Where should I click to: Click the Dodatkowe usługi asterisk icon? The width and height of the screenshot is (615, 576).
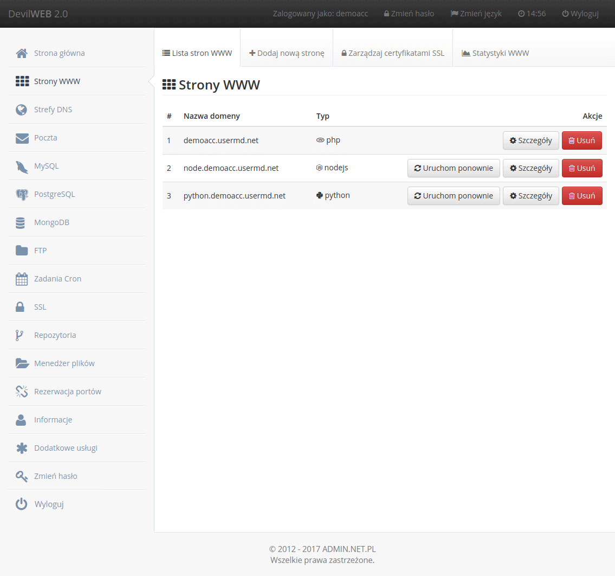22,448
